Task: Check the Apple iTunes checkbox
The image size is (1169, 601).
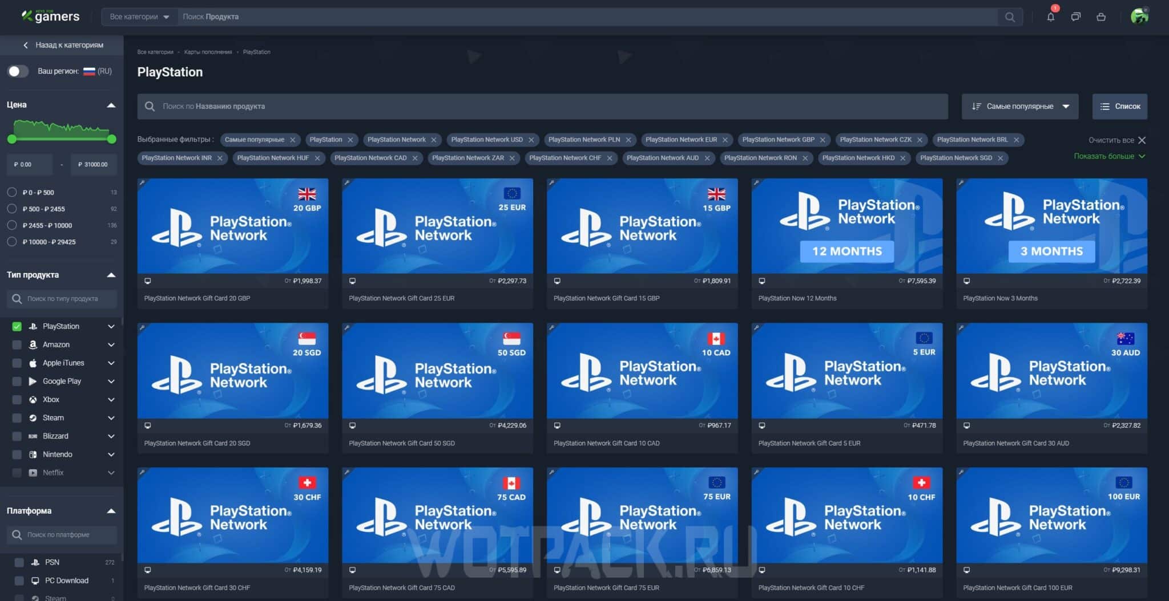Action: pos(17,363)
